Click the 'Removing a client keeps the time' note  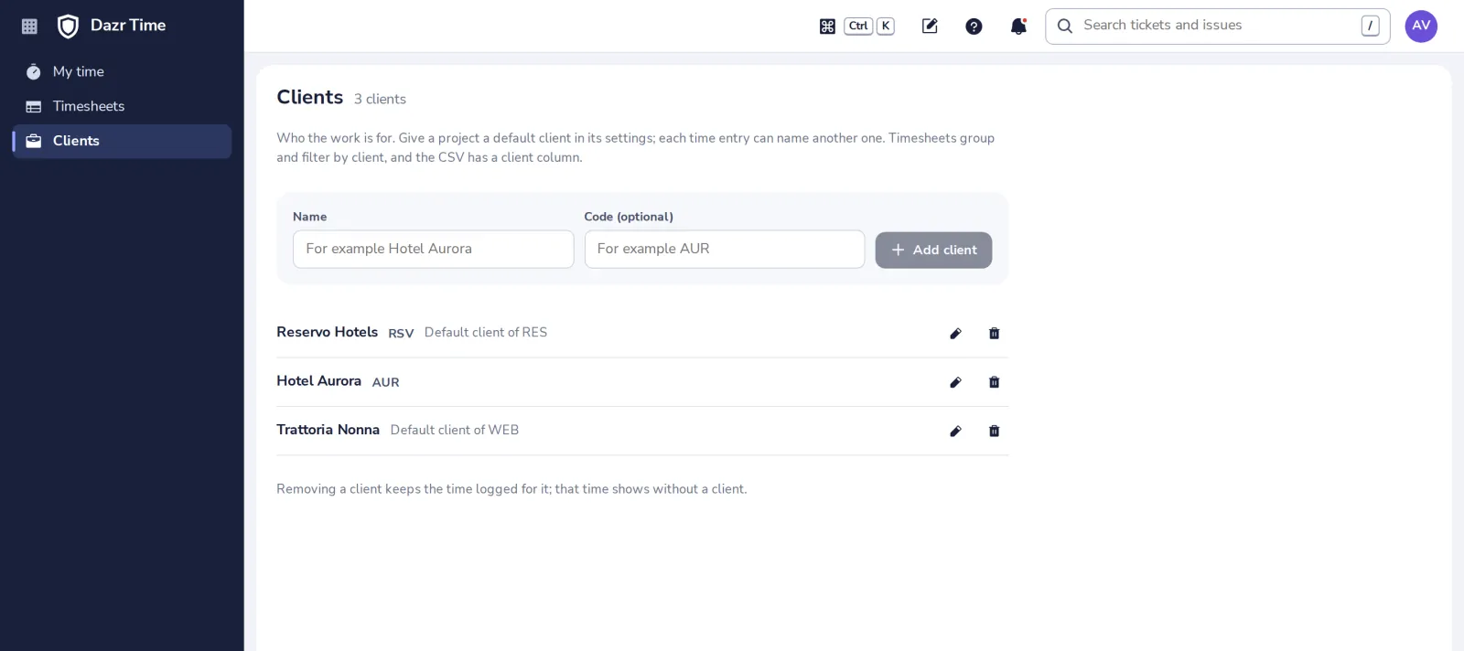tap(511, 489)
